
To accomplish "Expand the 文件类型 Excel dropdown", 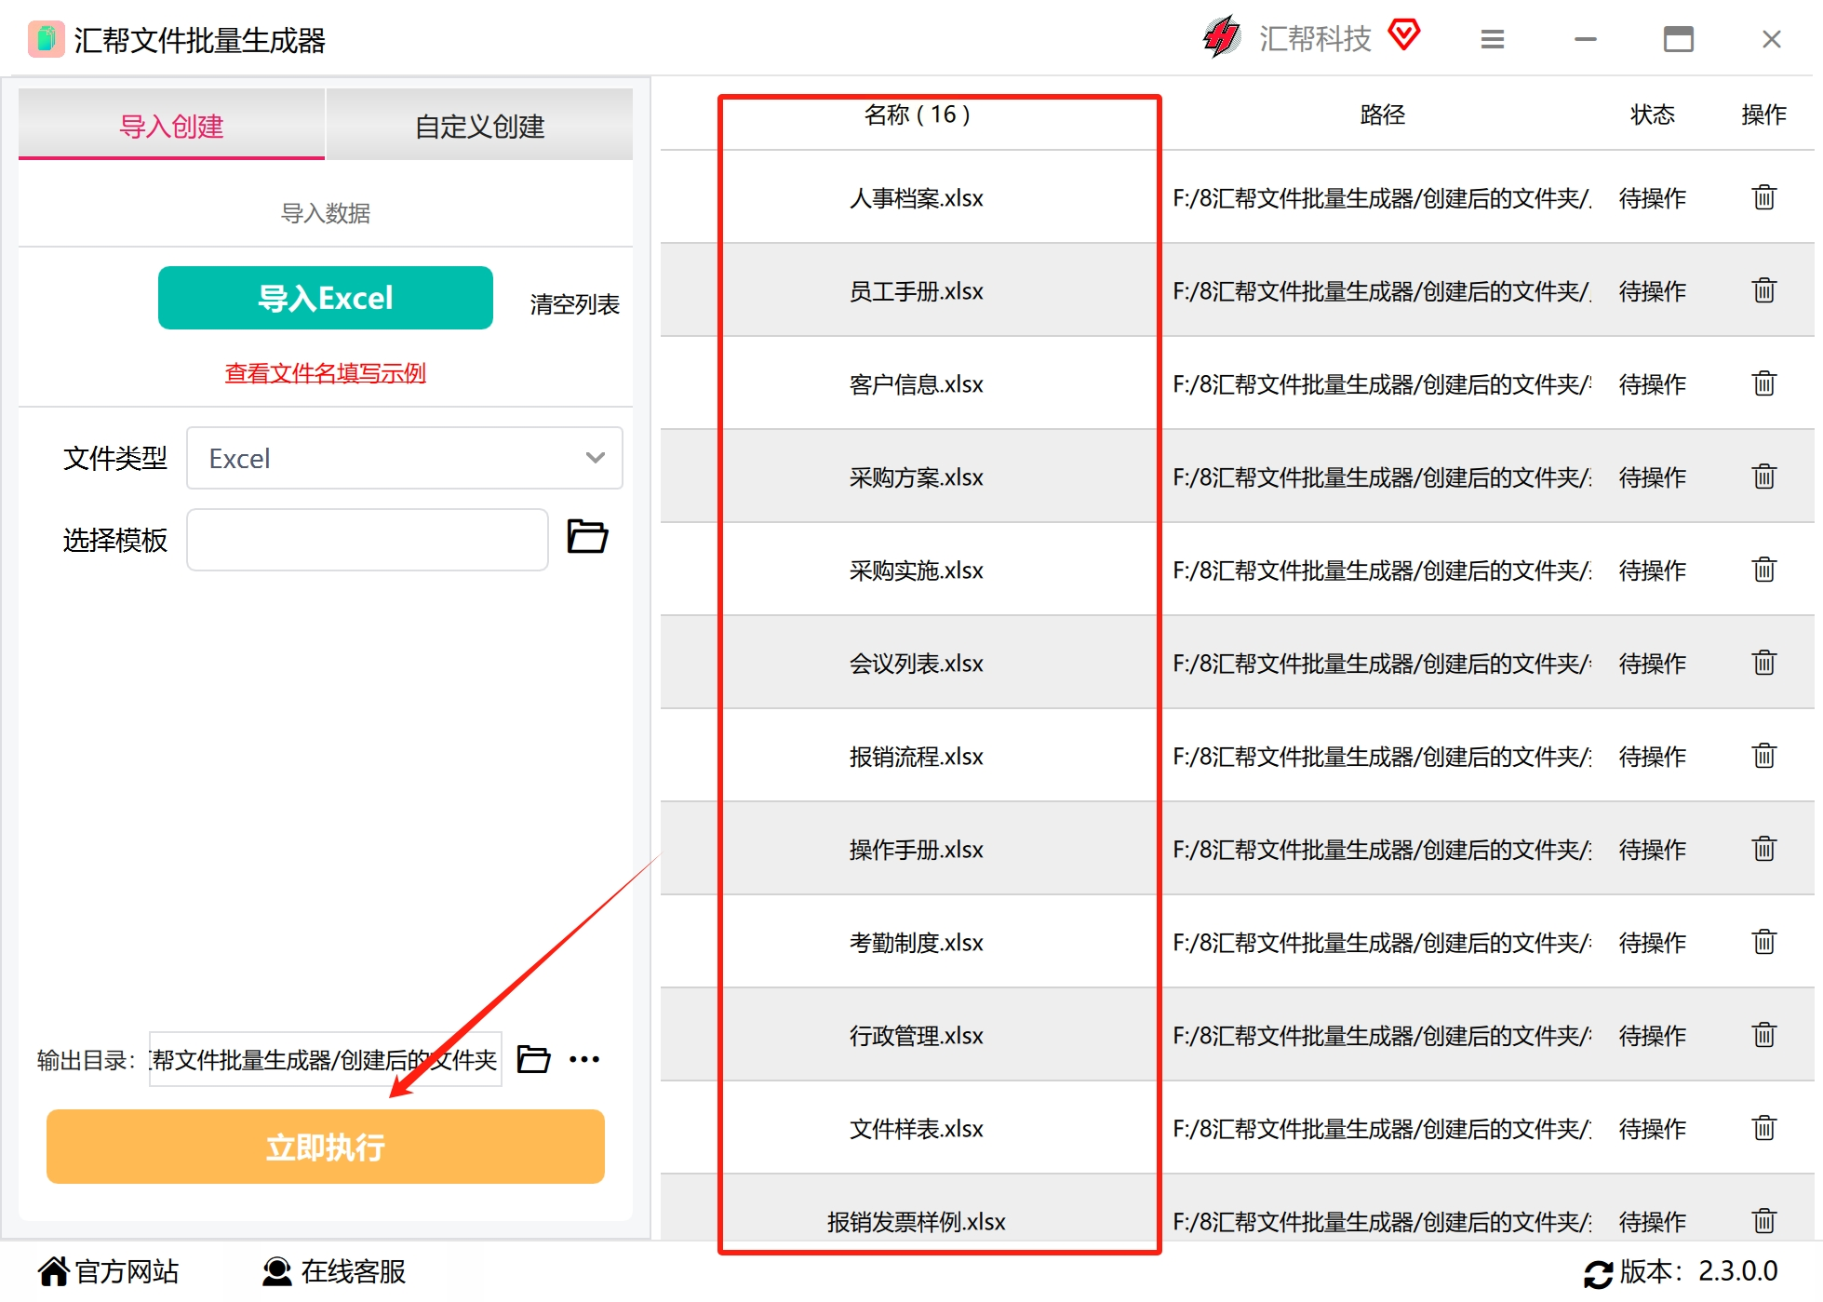I will (405, 458).
